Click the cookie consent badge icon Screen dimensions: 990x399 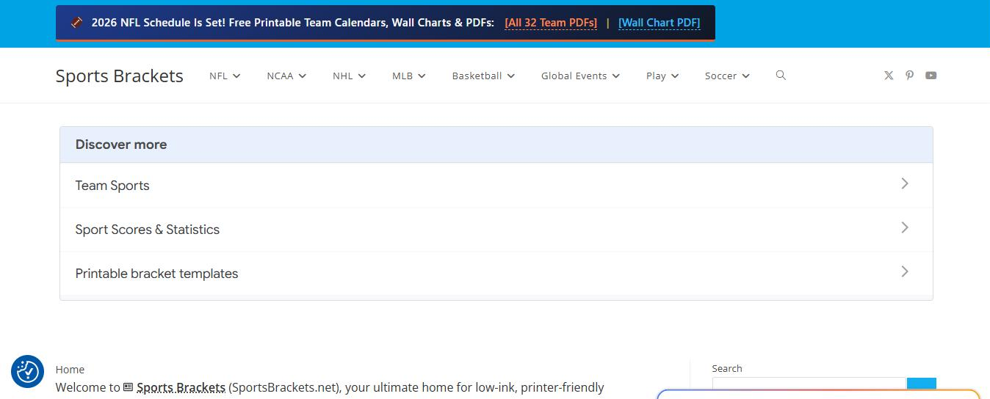coord(28,371)
